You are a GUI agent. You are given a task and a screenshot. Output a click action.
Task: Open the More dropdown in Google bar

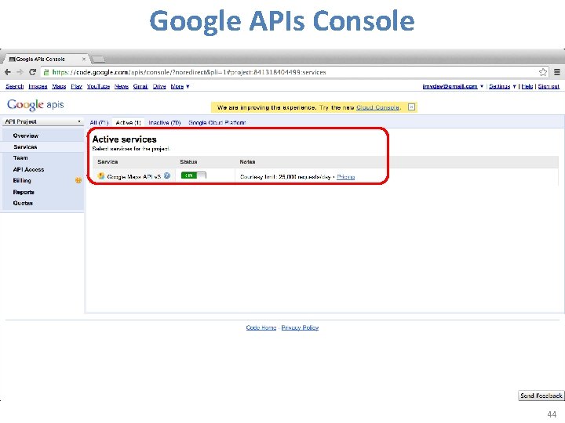click(180, 86)
